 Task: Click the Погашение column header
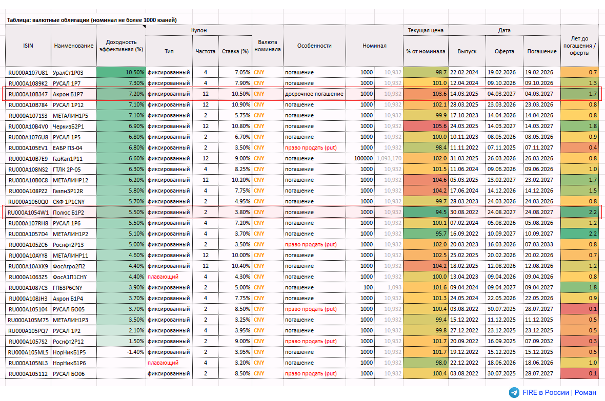pos(542,51)
